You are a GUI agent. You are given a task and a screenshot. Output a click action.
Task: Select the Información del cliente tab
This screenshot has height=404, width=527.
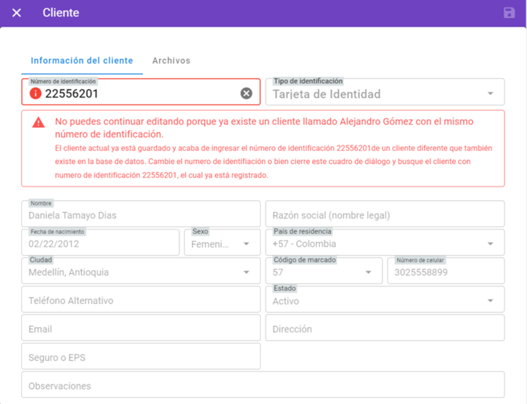82,61
